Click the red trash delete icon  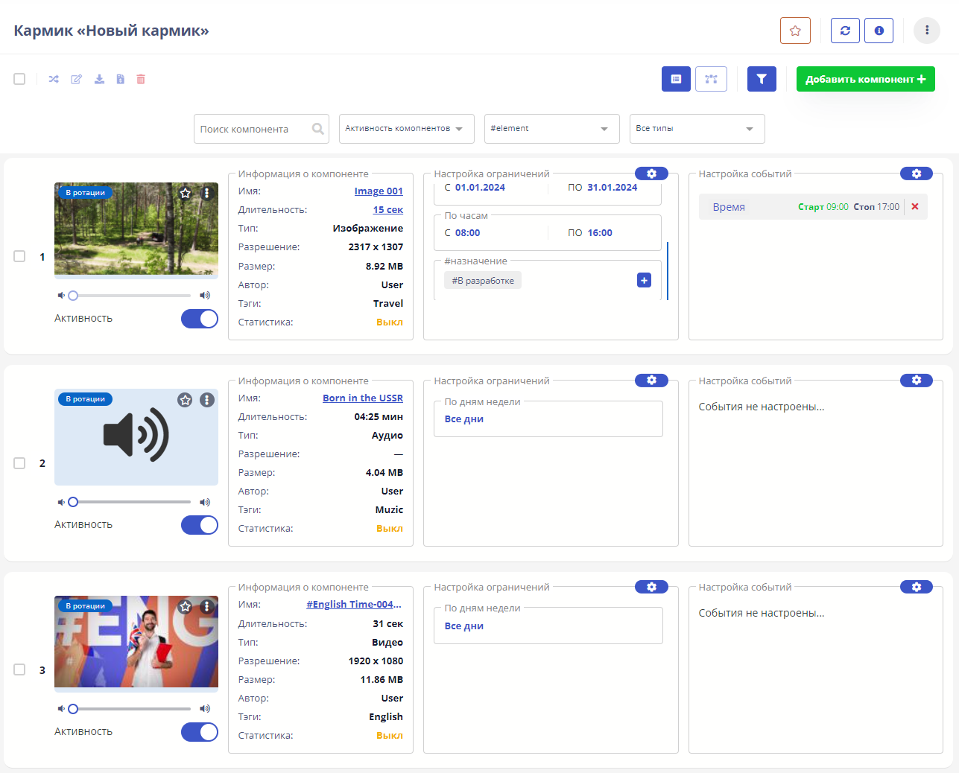[x=141, y=79]
